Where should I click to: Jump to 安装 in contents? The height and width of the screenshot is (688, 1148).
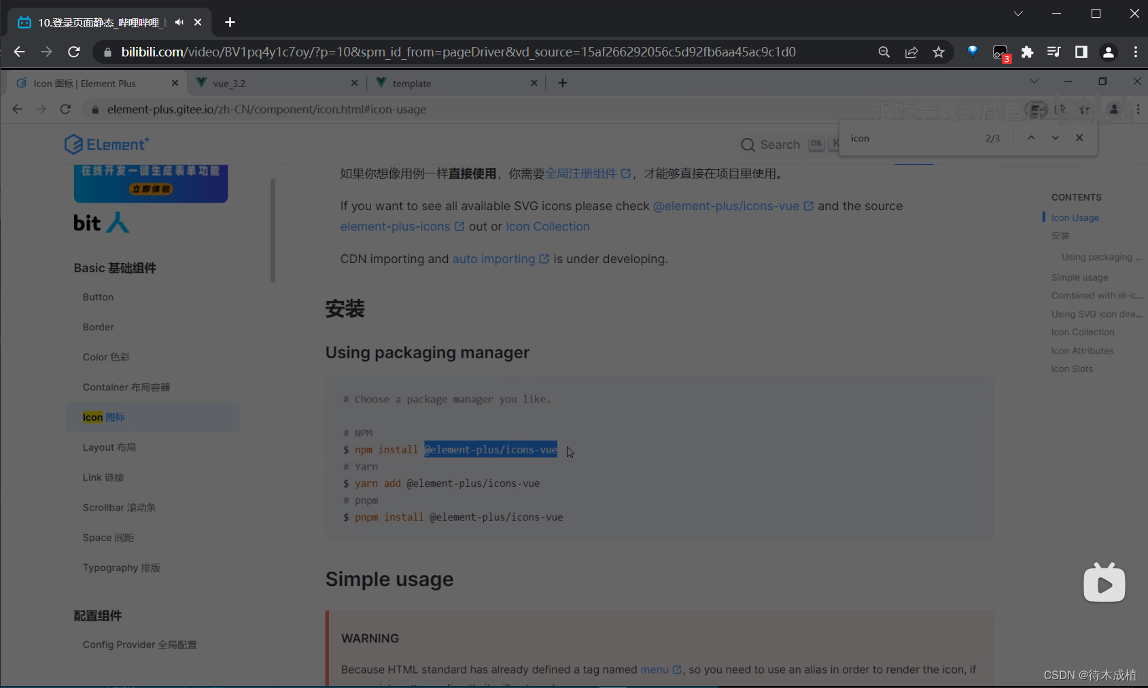pyautogui.click(x=1060, y=236)
